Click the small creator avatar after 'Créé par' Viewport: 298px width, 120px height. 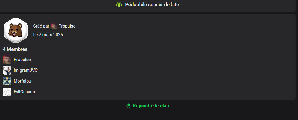click(x=54, y=26)
